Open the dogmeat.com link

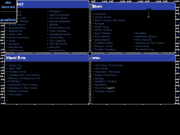[x=15, y=31]
